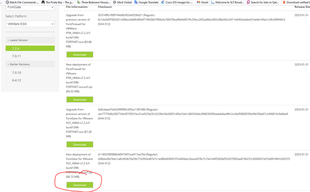Click the Gmail envelope icon
This screenshot has width=310, height=192.
[x=199, y=2]
